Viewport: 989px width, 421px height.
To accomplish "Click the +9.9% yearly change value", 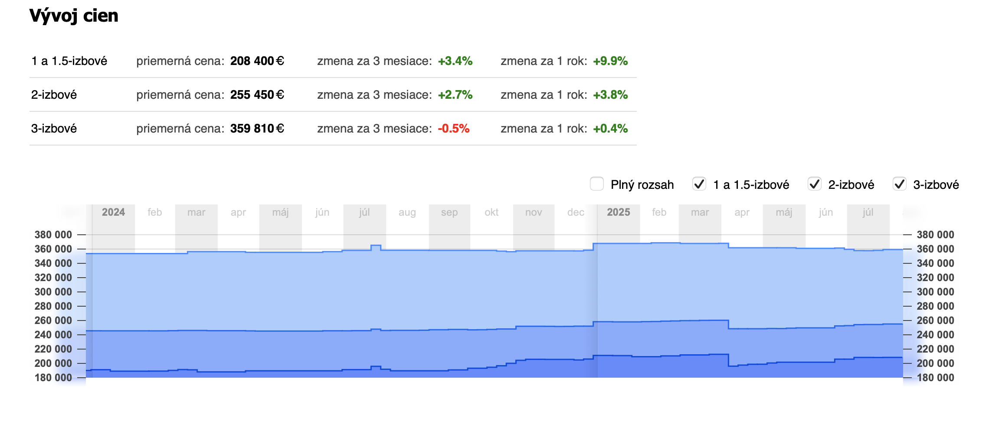I will (x=610, y=61).
